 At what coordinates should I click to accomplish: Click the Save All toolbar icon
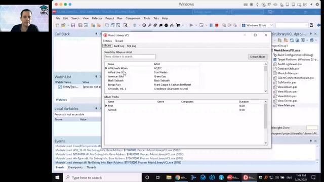pos(80,25)
